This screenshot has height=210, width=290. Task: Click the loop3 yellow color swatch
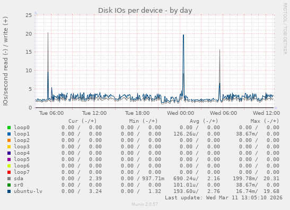9,147
